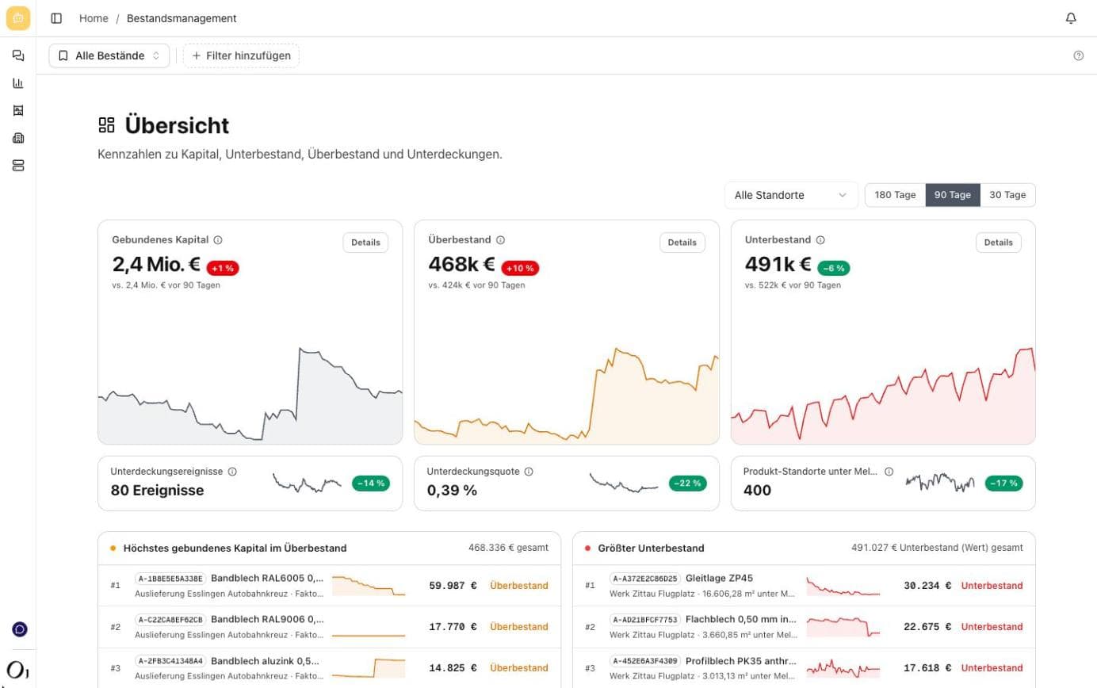Select the 30 Tage time range

click(1007, 195)
